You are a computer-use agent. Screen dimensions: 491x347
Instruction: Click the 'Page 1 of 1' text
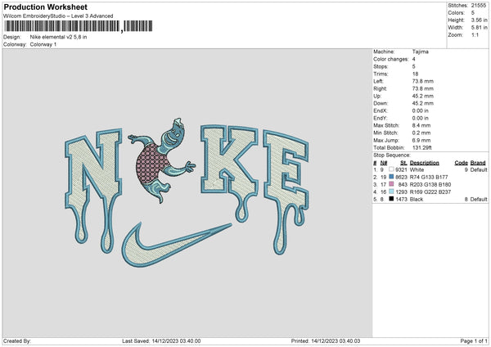coord(474,341)
